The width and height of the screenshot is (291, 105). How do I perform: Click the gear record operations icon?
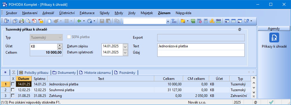pyautogui.click(x=90, y=21)
